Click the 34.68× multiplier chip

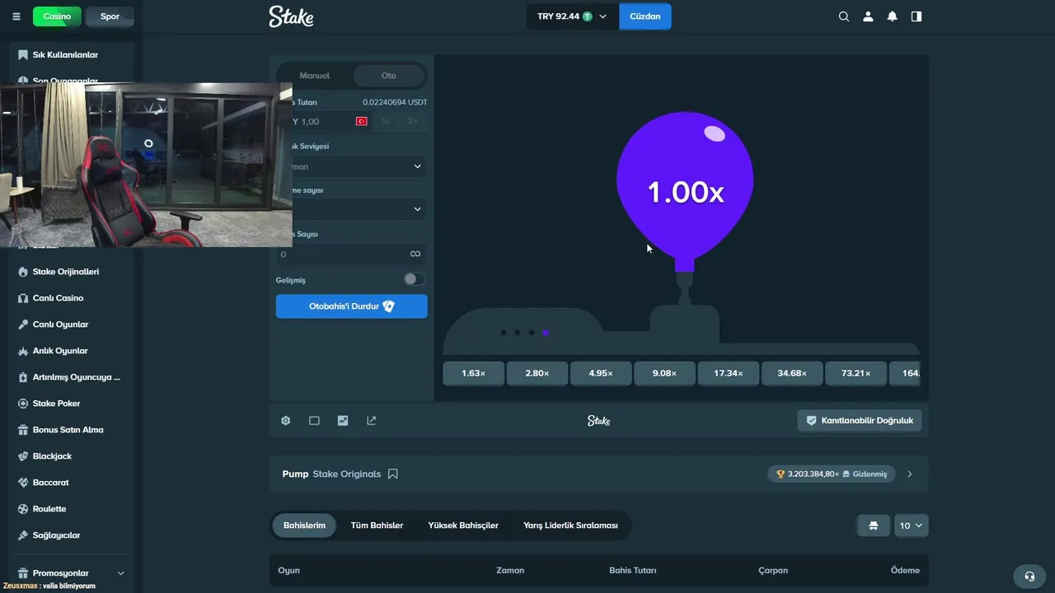(x=792, y=373)
